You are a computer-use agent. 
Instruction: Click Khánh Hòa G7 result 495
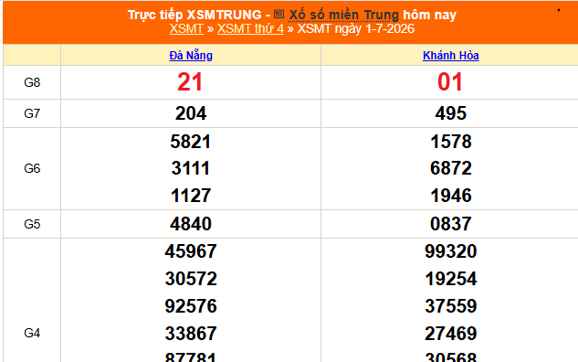click(450, 113)
